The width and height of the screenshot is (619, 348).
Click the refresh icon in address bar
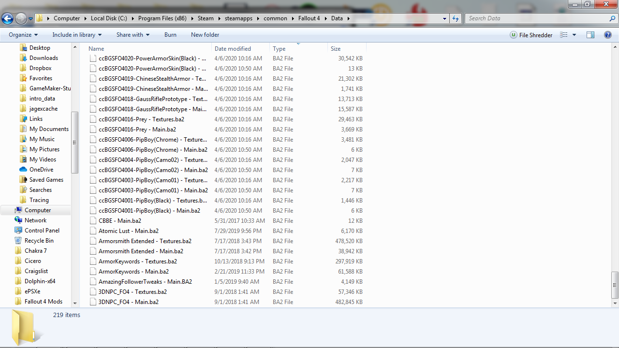click(x=455, y=18)
